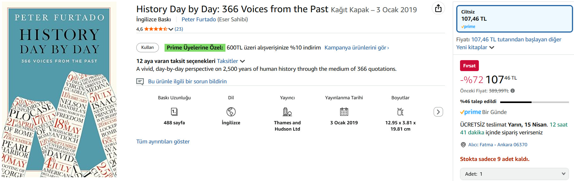This screenshot has width=574, height=181.
Task: Show all details via Tüm ayrıntıları göster
Action: [x=163, y=142]
